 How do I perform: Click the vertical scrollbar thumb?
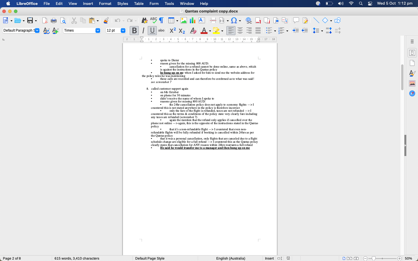coord(402,77)
